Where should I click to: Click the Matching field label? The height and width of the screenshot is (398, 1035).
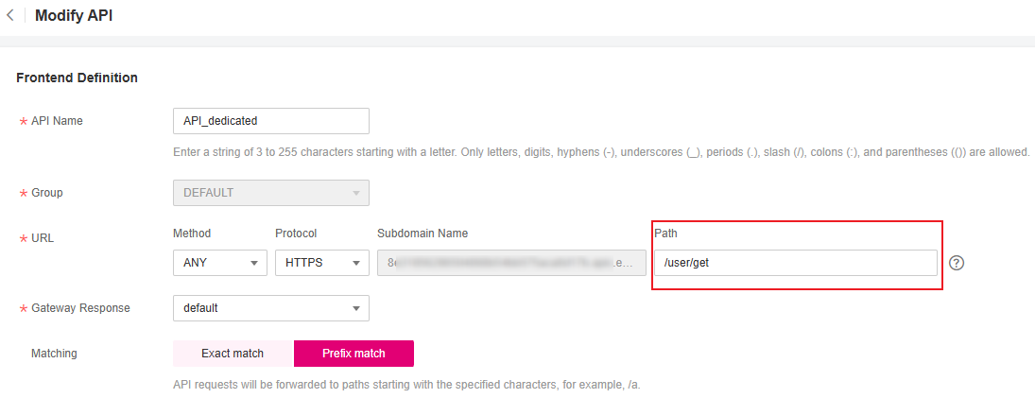pos(54,354)
